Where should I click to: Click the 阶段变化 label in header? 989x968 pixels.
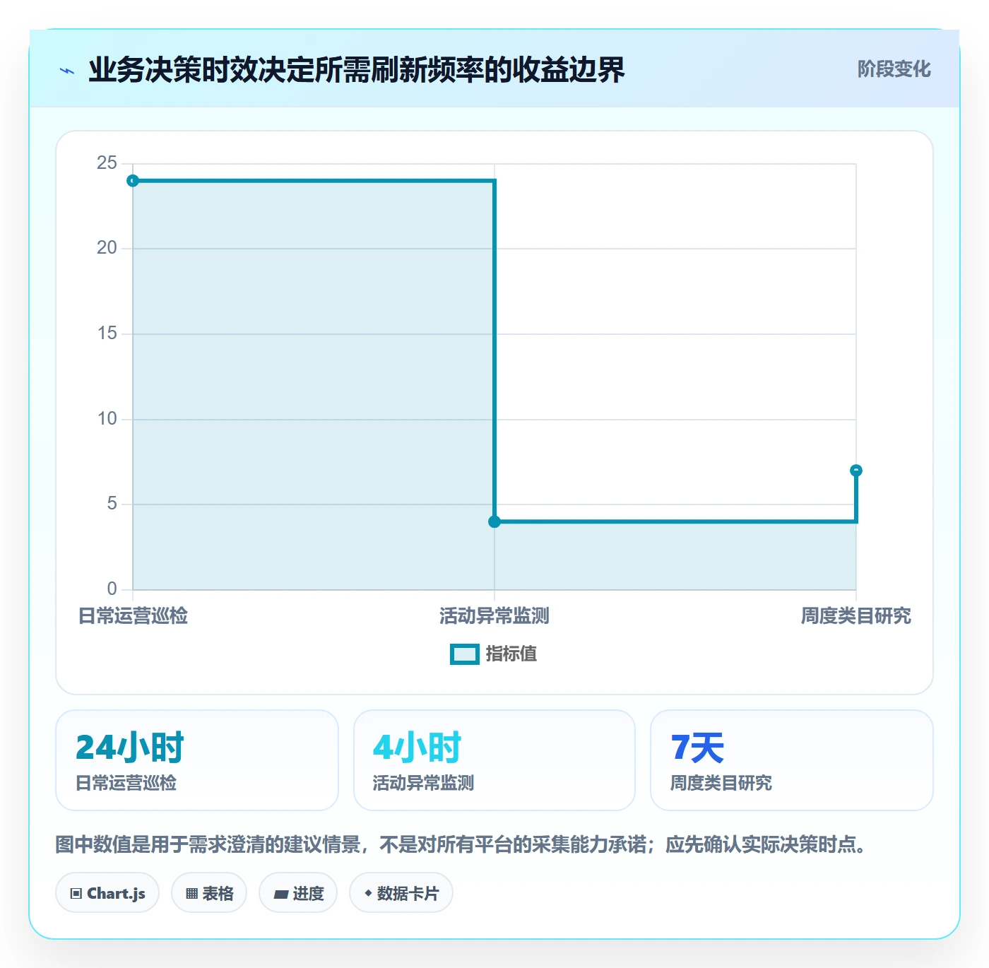pyautogui.click(x=894, y=69)
